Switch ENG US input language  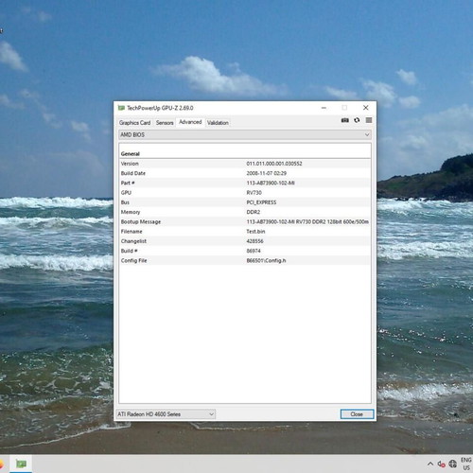click(x=465, y=464)
